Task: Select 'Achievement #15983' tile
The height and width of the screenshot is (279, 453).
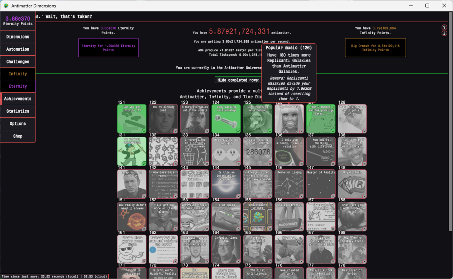Action: coord(258,217)
